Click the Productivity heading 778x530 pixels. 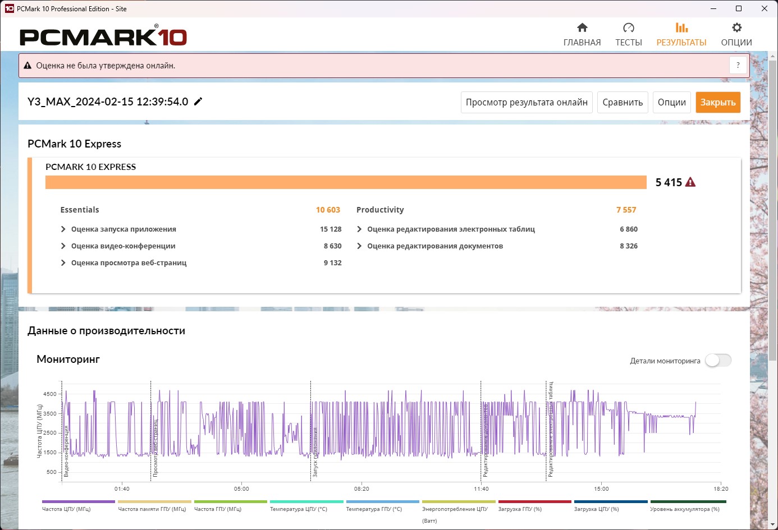[x=380, y=210]
